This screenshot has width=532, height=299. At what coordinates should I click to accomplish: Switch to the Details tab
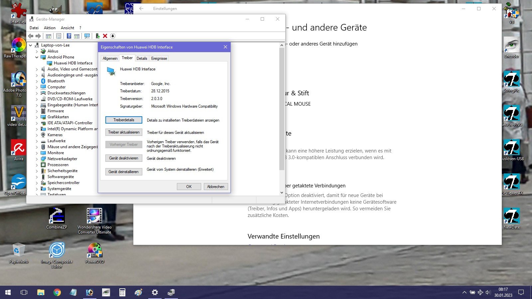pos(142,58)
